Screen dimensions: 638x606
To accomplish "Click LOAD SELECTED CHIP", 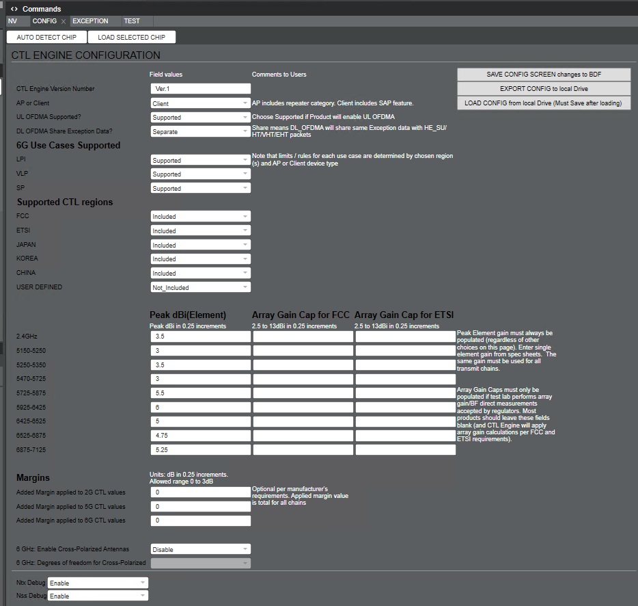I will [131, 37].
